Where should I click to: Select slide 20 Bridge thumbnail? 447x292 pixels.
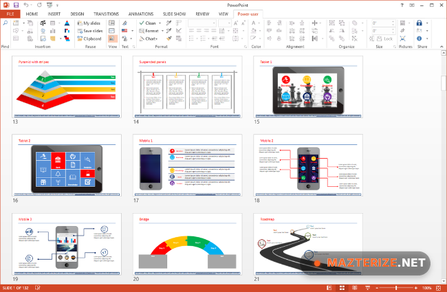tap(188, 244)
